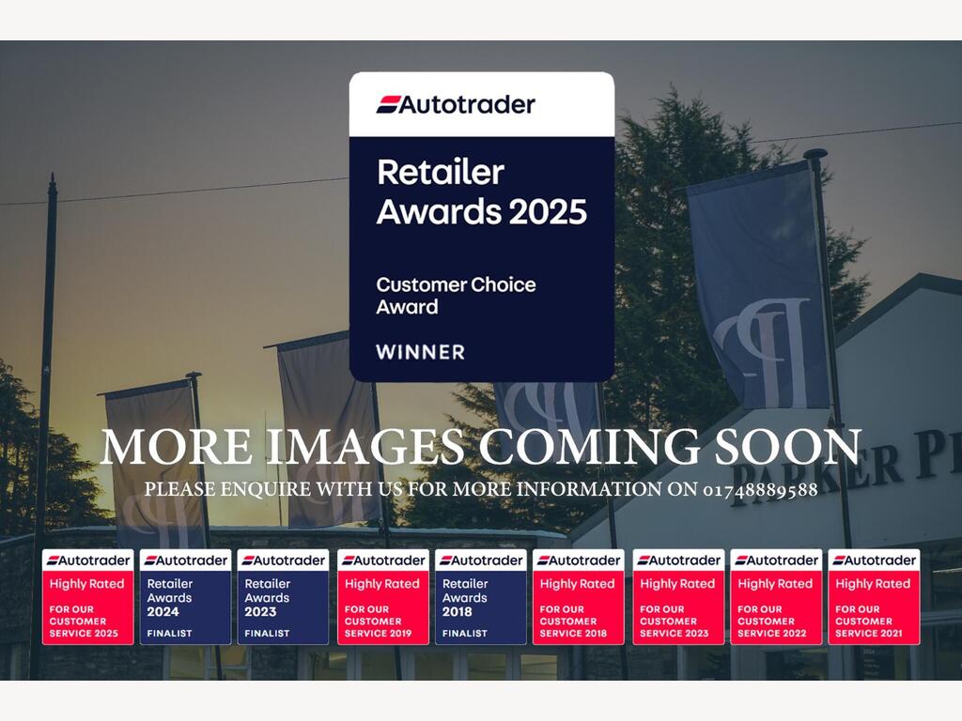Image resolution: width=962 pixels, height=721 pixels.
Task: Select the Retailer Awards 2018 Finalist badge
Action: point(481,596)
